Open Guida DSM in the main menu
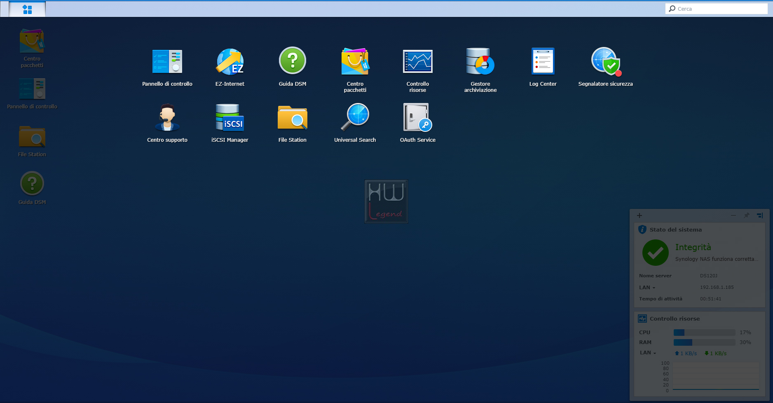 coord(293,67)
